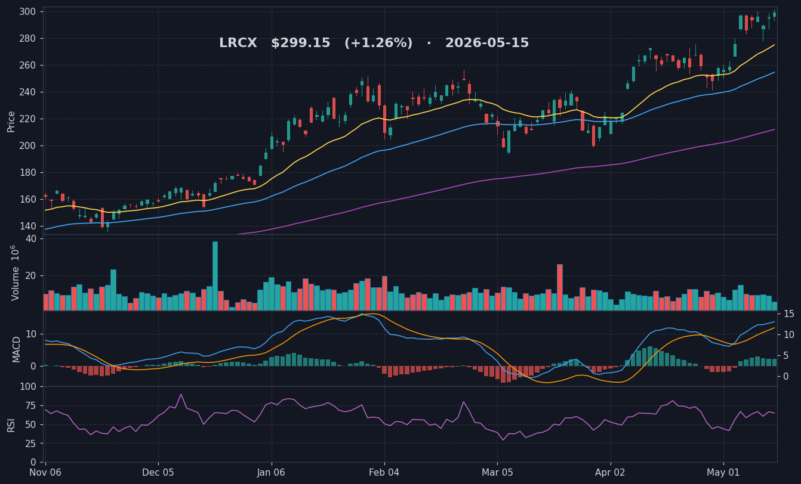Screen dimensions: 801x484
Task: Click the Volume 10⁶ axis label
Action: coord(15,272)
